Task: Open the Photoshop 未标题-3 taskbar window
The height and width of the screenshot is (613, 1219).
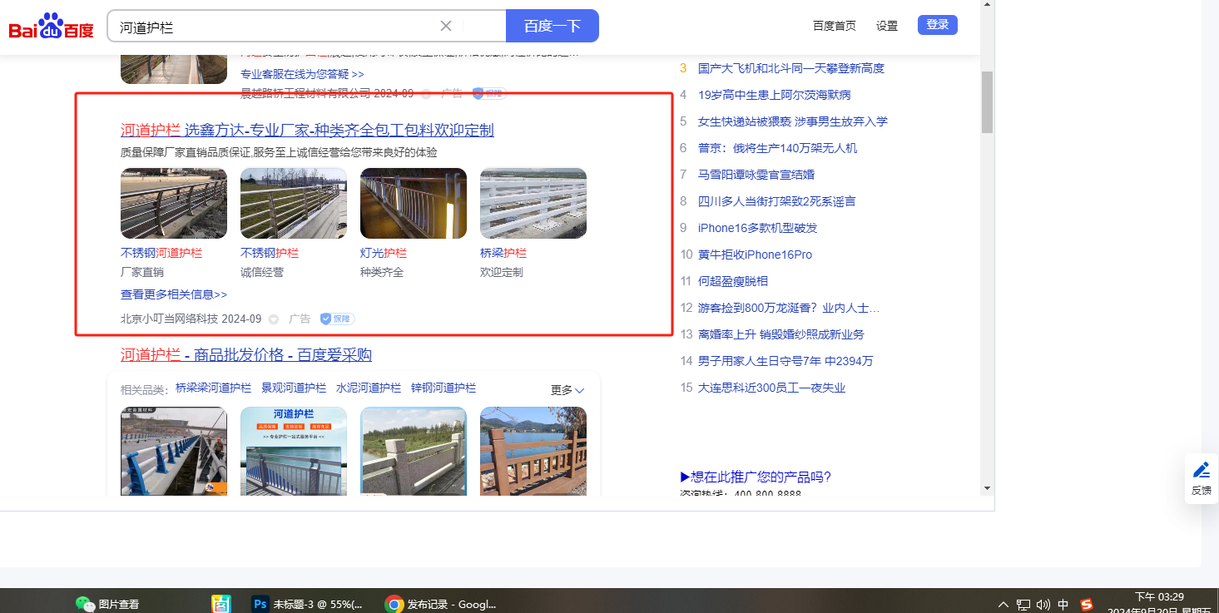Action: (x=307, y=605)
